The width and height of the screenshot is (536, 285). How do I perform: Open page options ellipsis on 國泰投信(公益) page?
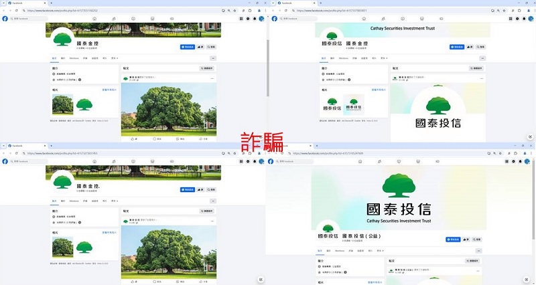(x=479, y=251)
